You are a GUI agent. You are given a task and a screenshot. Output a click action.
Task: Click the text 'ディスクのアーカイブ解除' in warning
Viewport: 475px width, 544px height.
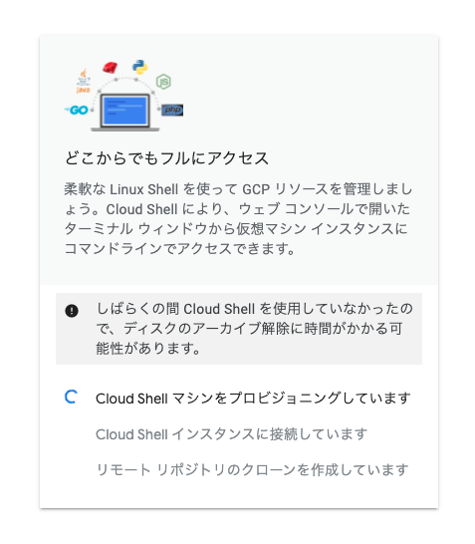pyautogui.click(x=206, y=328)
